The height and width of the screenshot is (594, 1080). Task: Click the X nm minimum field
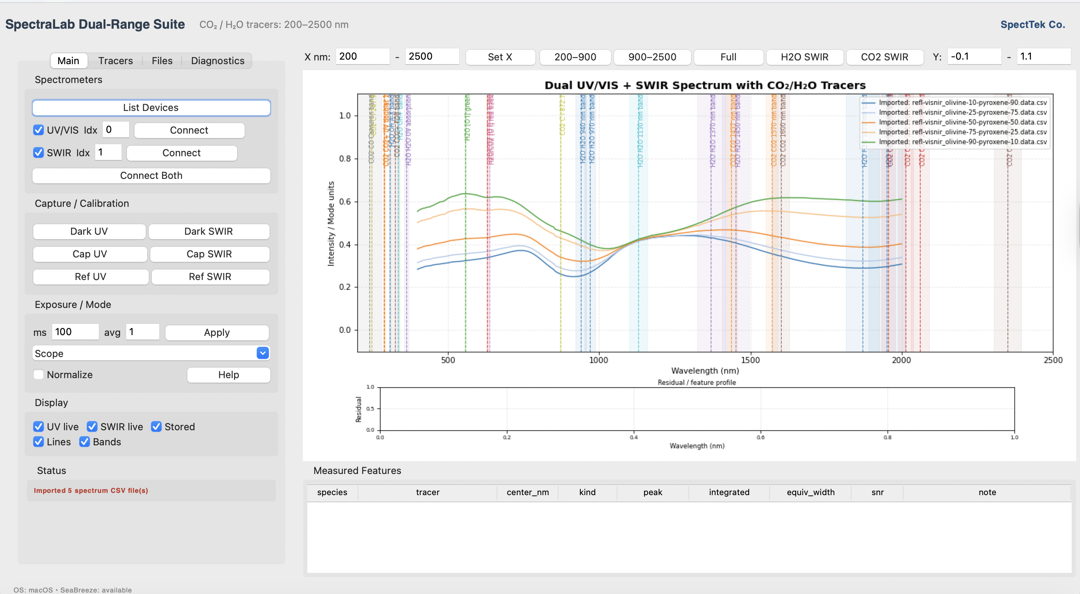[x=363, y=57]
